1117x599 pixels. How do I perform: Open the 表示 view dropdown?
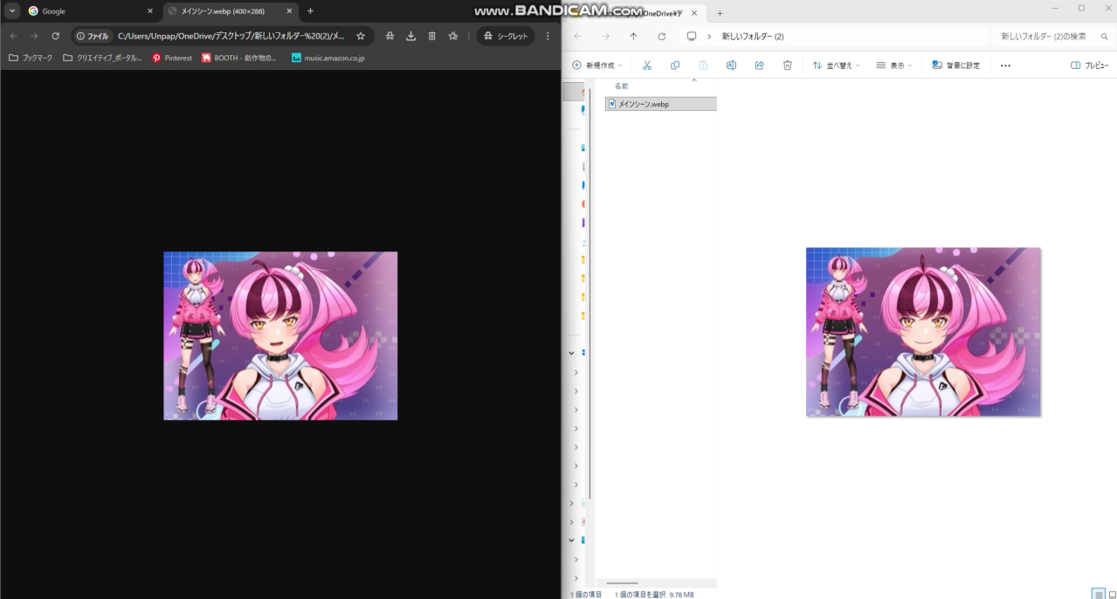click(x=893, y=65)
